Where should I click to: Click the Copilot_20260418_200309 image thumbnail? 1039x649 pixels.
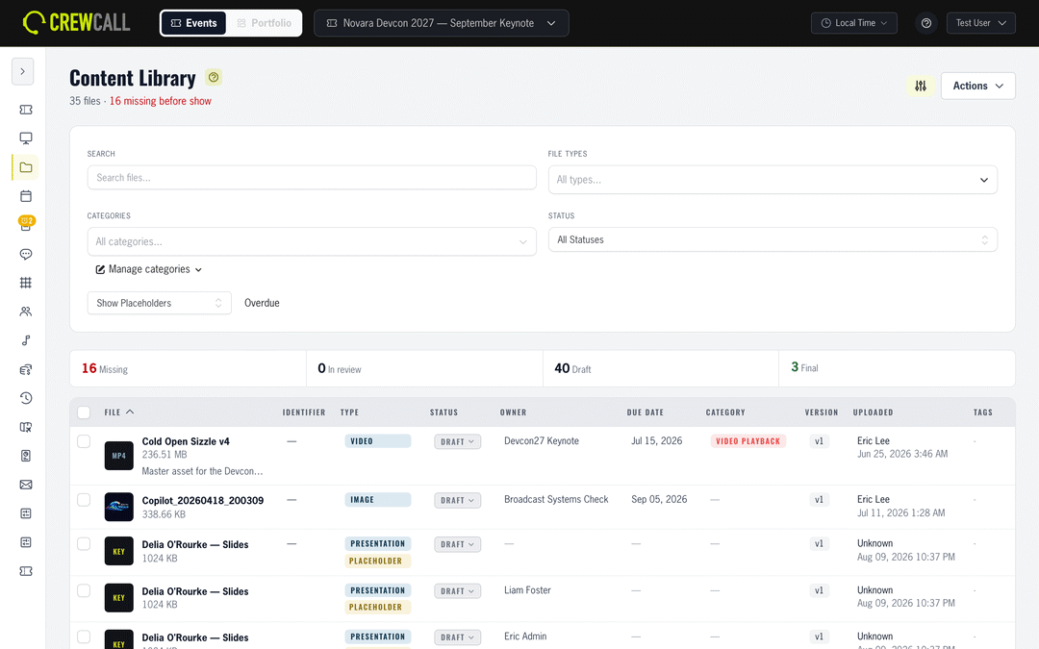click(x=118, y=508)
